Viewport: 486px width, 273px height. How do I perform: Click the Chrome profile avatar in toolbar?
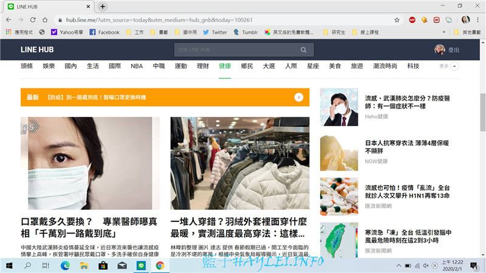465,20
